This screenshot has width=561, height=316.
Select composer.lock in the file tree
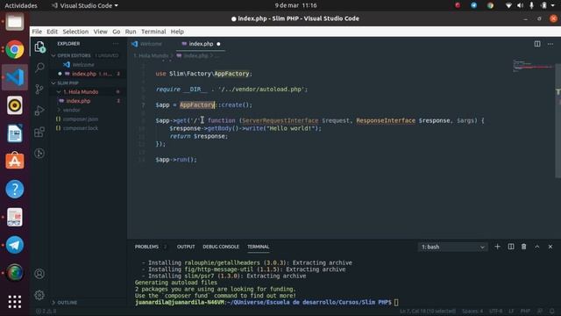(81, 128)
